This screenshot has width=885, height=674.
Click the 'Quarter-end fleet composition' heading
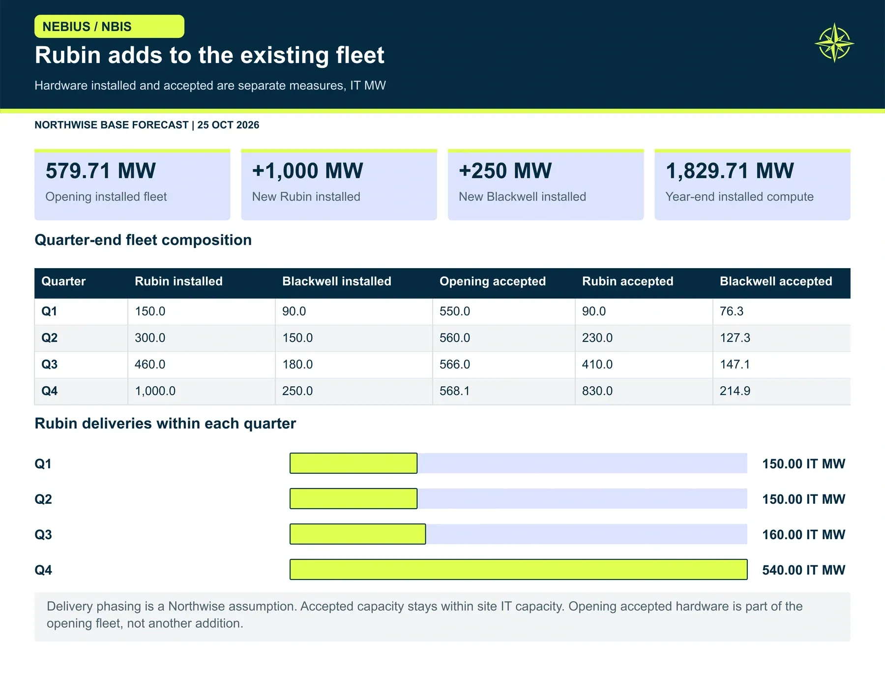143,240
